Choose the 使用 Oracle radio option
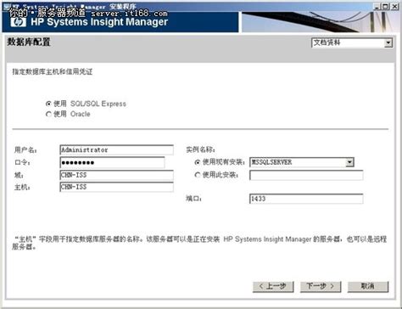Screen dimensions: 402x309 pos(48,114)
